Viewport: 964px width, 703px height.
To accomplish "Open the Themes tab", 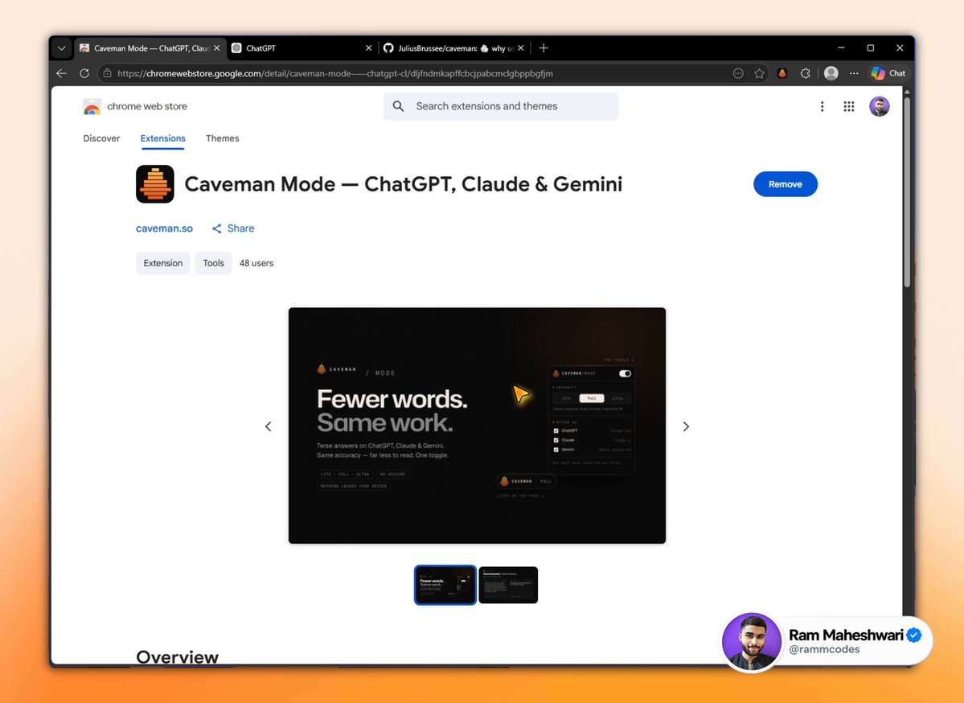I will click(223, 138).
